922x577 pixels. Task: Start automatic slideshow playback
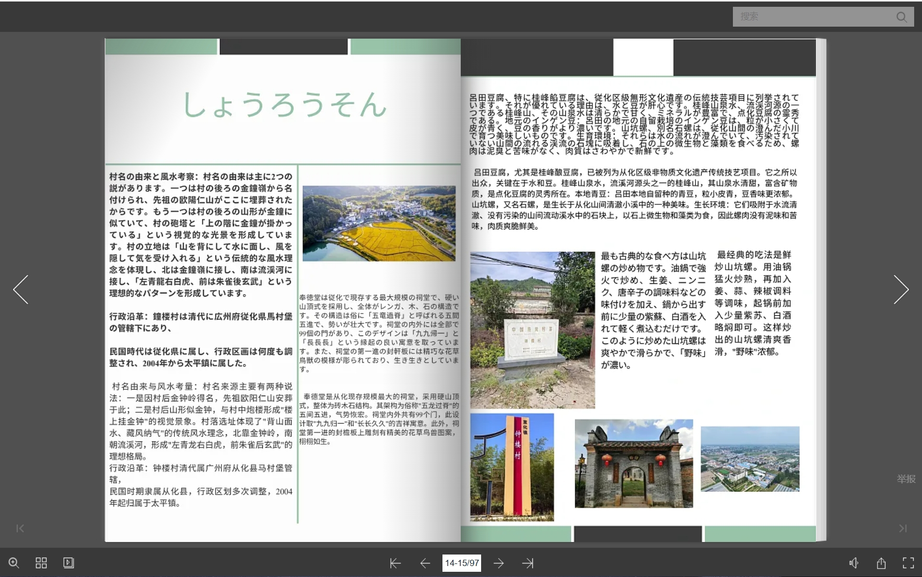coord(68,563)
